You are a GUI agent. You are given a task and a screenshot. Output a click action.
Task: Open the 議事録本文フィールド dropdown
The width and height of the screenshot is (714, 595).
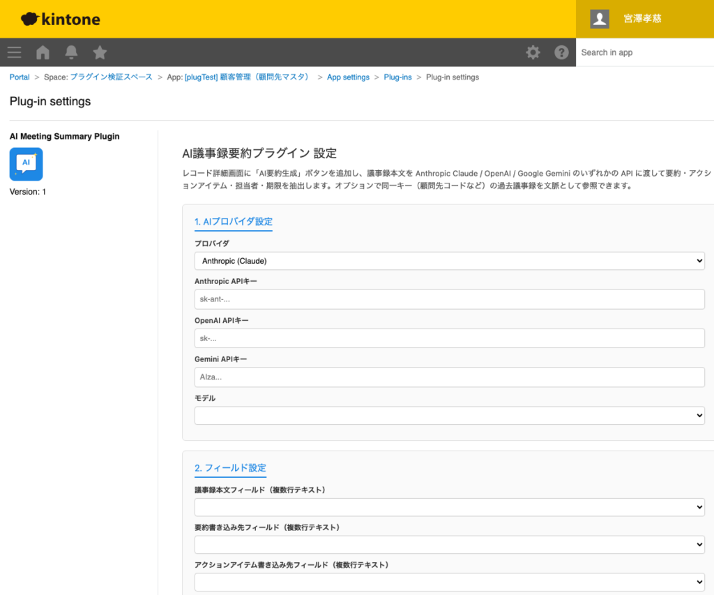[448, 507]
